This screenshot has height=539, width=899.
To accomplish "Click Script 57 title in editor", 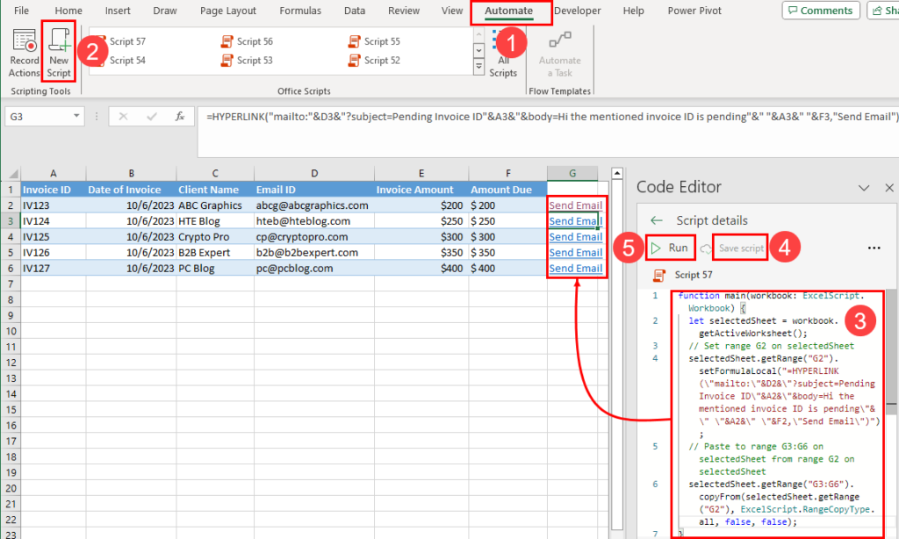I will click(694, 275).
